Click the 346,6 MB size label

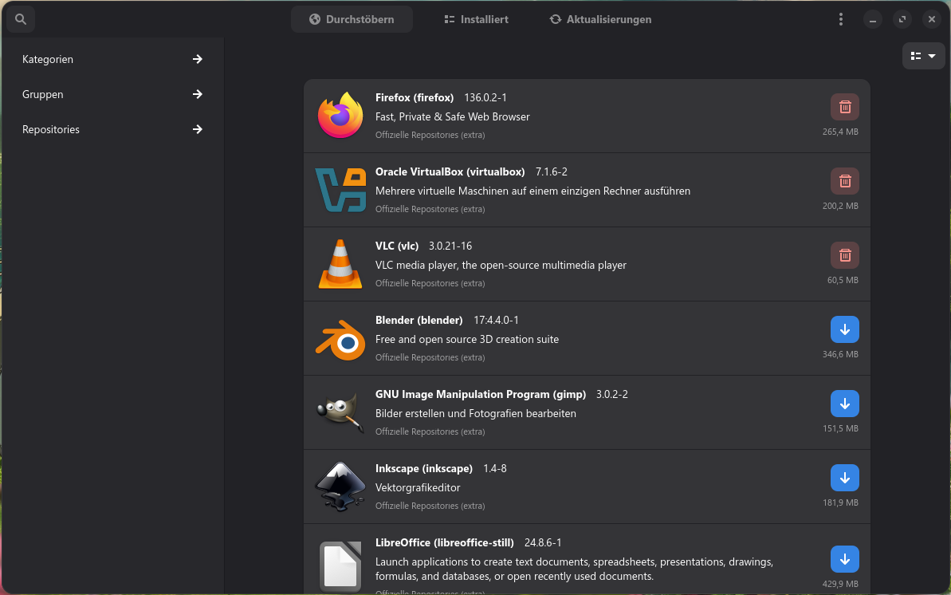pyautogui.click(x=840, y=354)
